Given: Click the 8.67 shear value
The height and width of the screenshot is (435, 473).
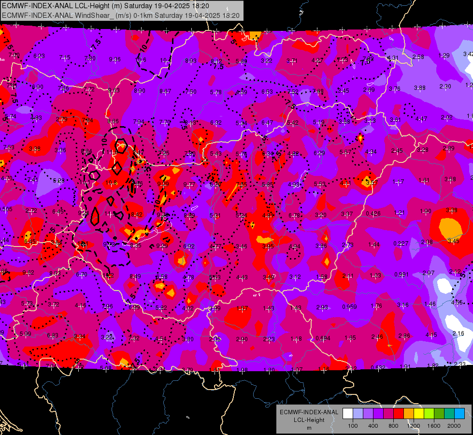Looking at the screenshot, I should click(165, 91).
